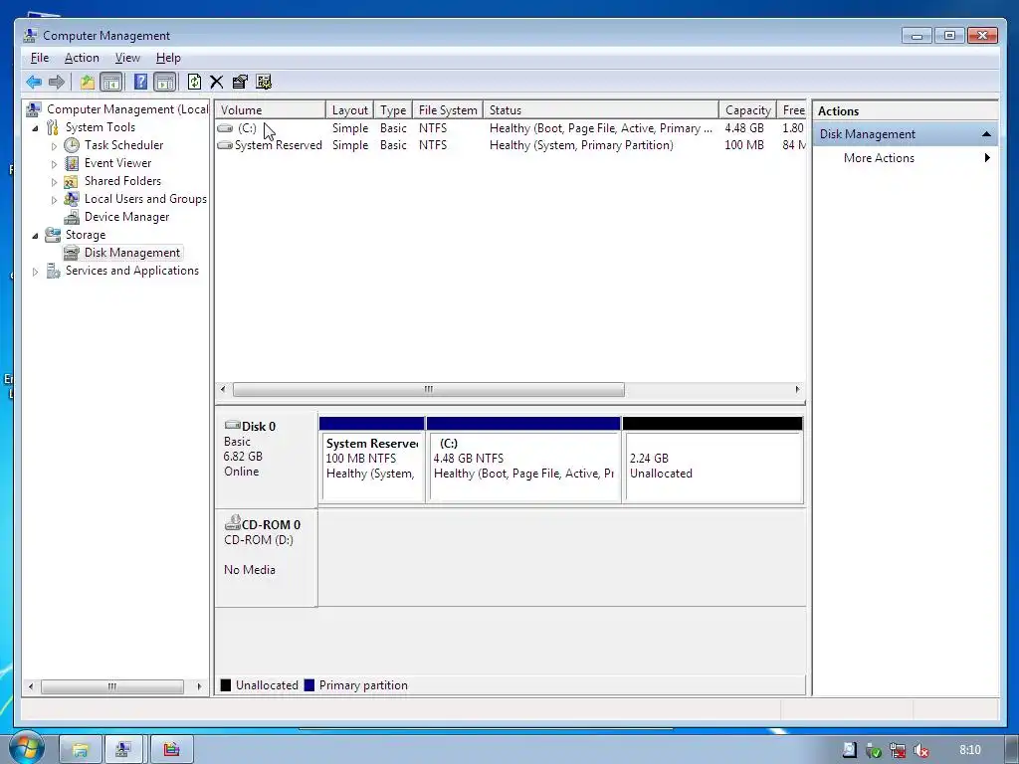Click the gray Forward arrow in toolbar
The width and height of the screenshot is (1019, 764).
57,82
